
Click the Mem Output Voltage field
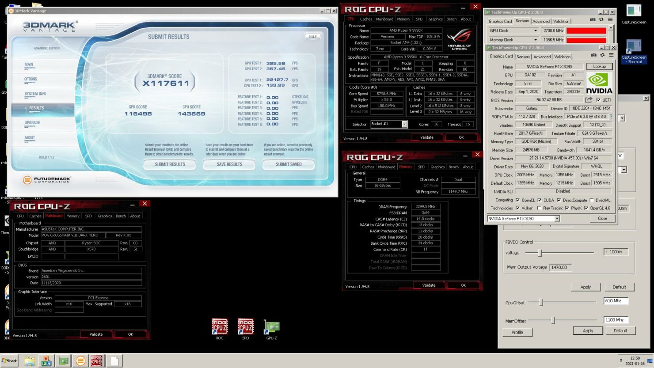(x=561, y=267)
